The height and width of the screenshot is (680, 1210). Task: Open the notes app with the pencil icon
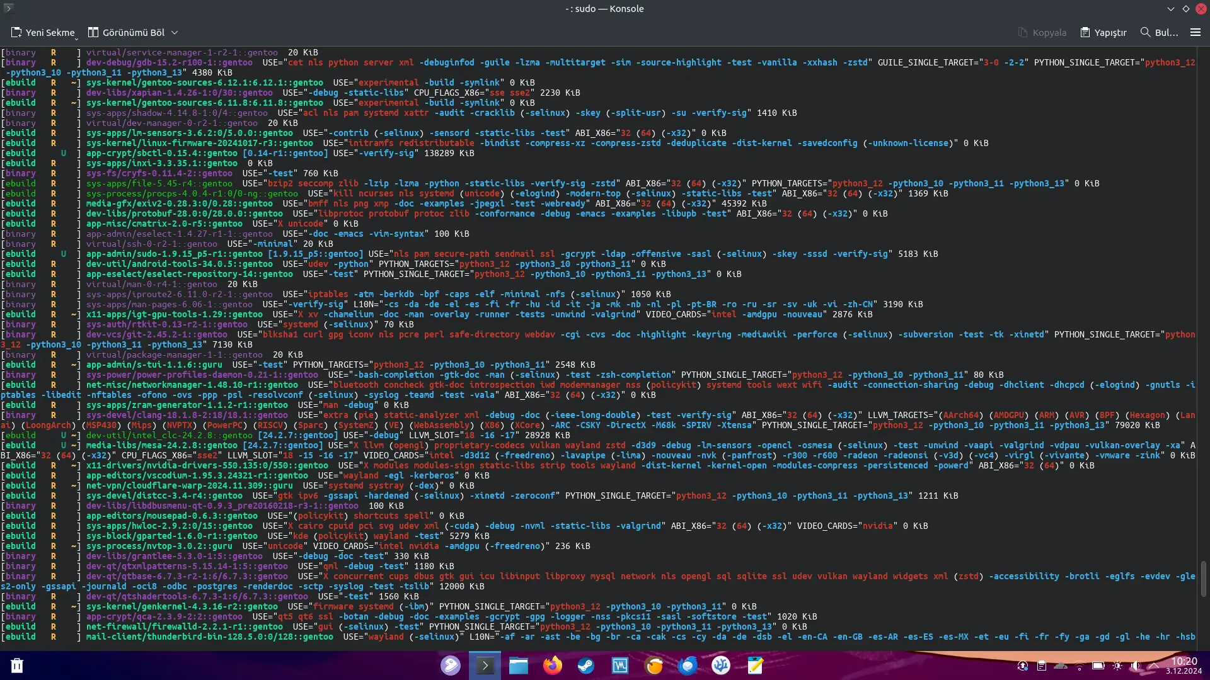click(x=755, y=666)
